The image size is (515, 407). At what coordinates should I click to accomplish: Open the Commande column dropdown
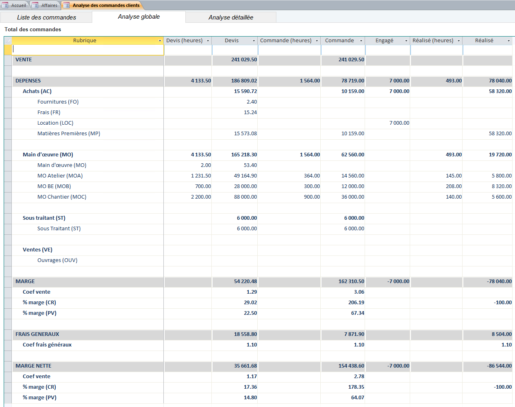(361, 40)
